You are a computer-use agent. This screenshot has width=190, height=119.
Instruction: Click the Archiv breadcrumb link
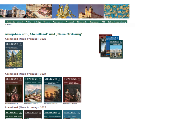pyautogui.click(x=9, y=25)
